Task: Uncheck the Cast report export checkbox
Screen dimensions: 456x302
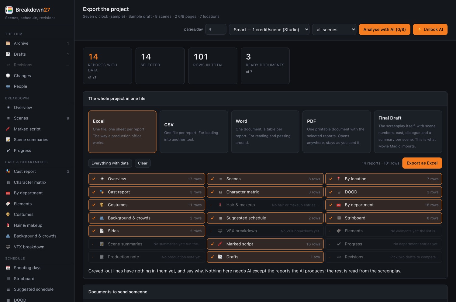Action: coord(94,192)
